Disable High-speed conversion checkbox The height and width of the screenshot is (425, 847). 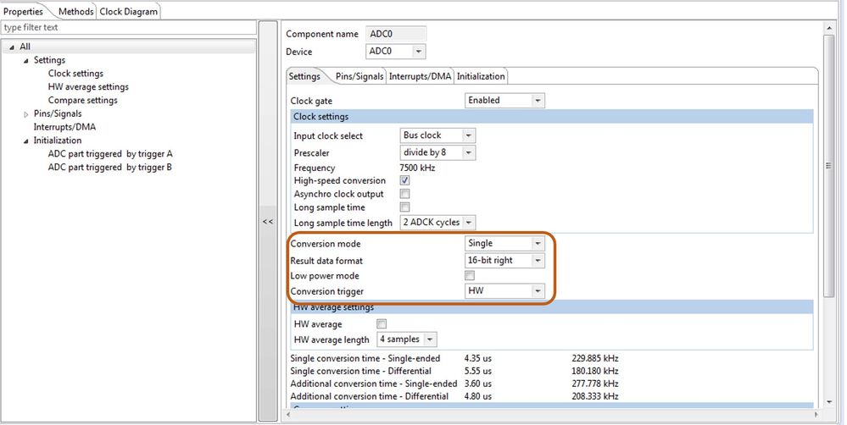click(x=404, y=180)
